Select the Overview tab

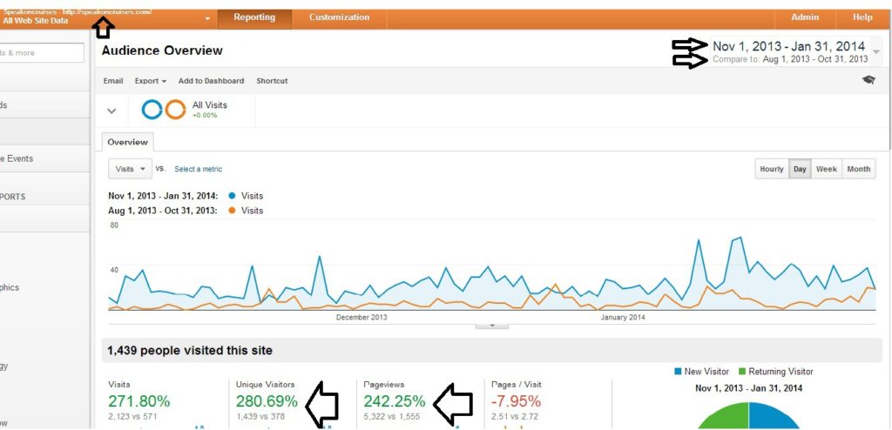click(128, 142)
